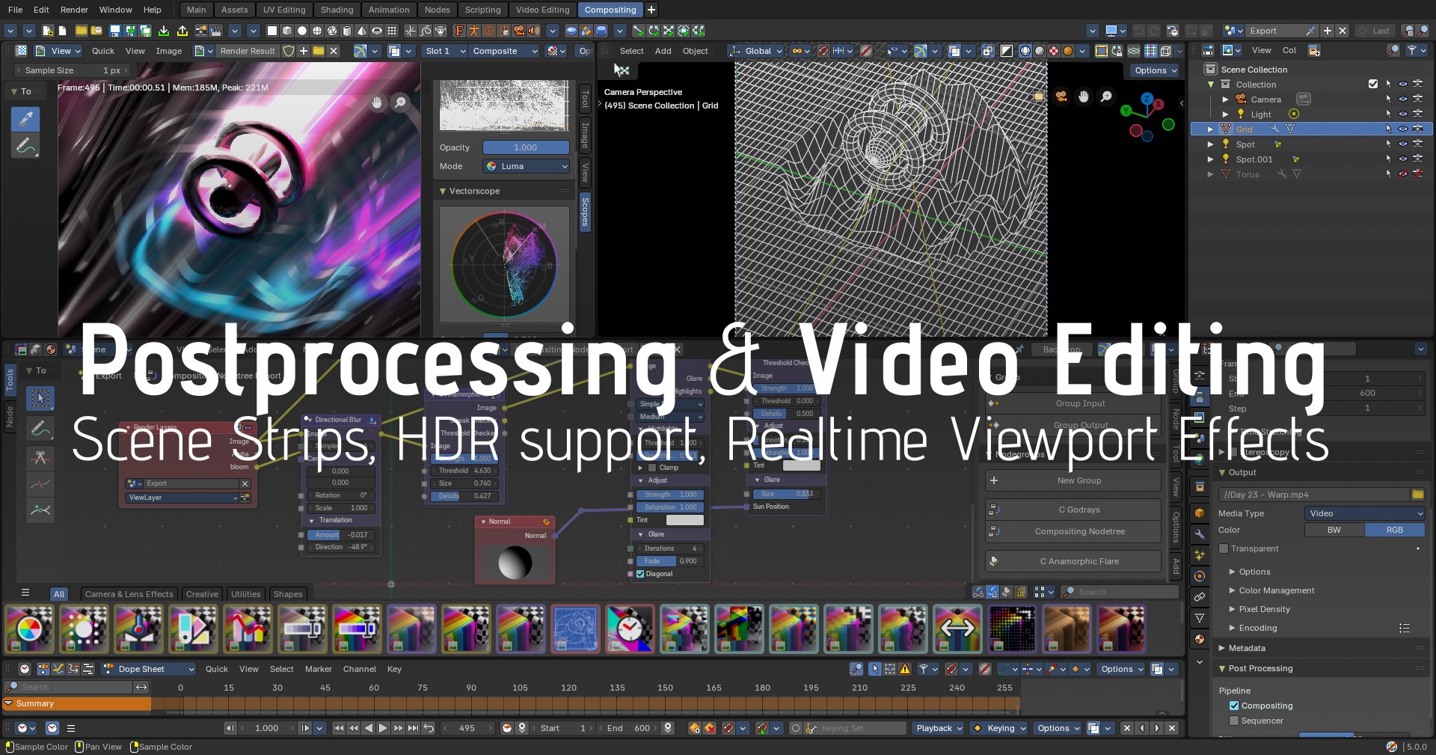This screenshot has width=1436, height=755.
Task: Select the box select tool in node editor
Action: click(x=40, y=398)
